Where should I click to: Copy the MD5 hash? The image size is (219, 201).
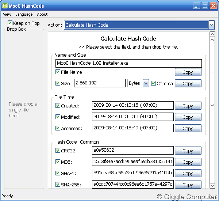(x=188, y=162)
